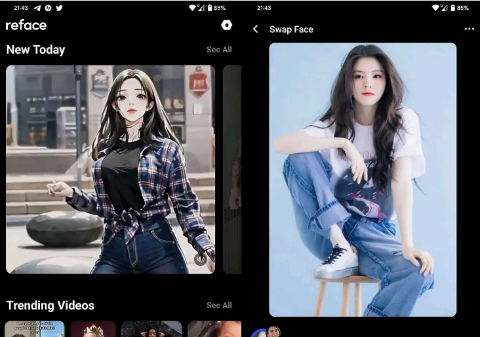Viewport: 480px width, 337px height.
Task: Click See All next to New Today
Action: click(219, 50)
